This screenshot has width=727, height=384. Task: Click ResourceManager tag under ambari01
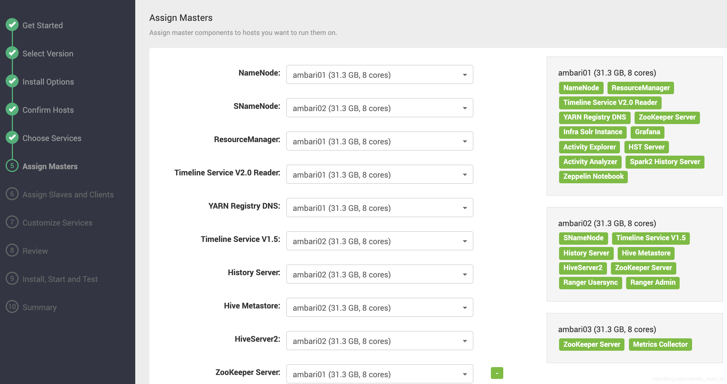click(640, 88)
